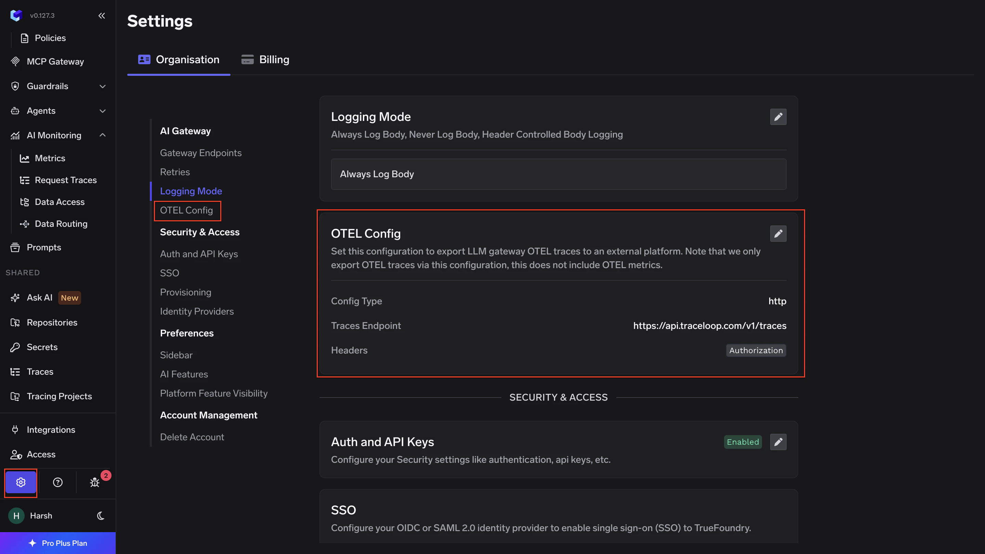Open the bug report icon with badge
The height and width of the screenshot is (554, 985).
[x=95, y=482]
